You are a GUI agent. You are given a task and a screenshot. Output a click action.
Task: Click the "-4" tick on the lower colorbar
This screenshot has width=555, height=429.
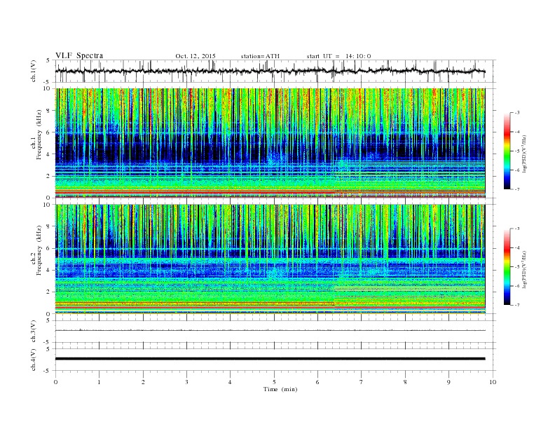517,247
